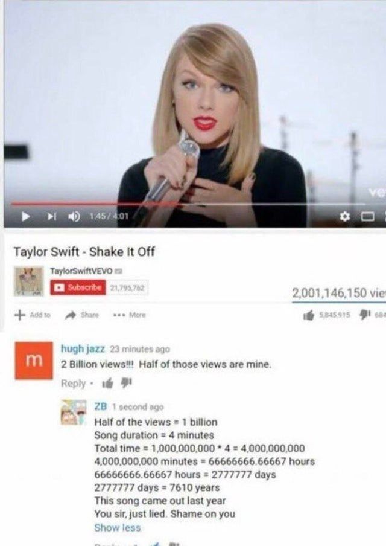Screen dimensions: 386x546
Task: Expand the More options menu
Action: [129, 315]
